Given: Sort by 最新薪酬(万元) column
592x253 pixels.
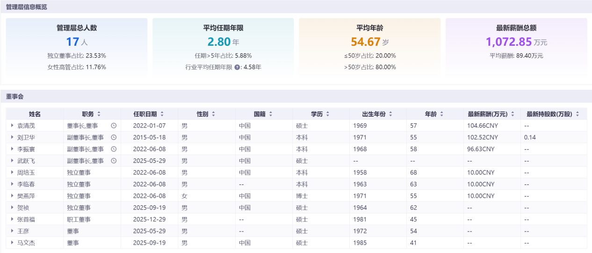Looking at the screenshot, I should pyautogui.click(x=513, y=114).
